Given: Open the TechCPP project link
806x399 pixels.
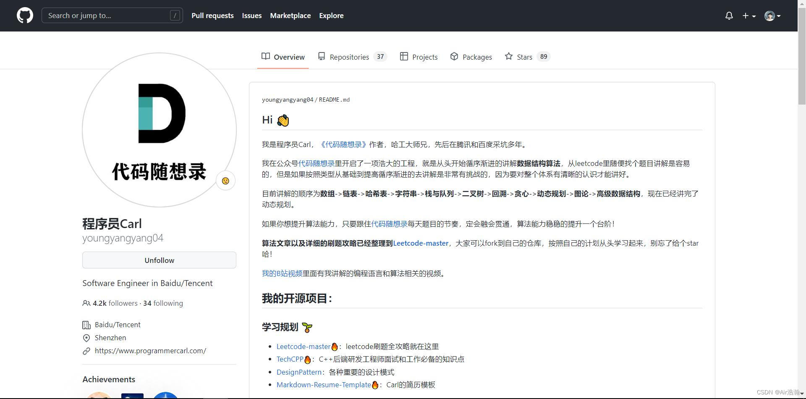Looking at the screenshot, I should (x=290, y=359).
